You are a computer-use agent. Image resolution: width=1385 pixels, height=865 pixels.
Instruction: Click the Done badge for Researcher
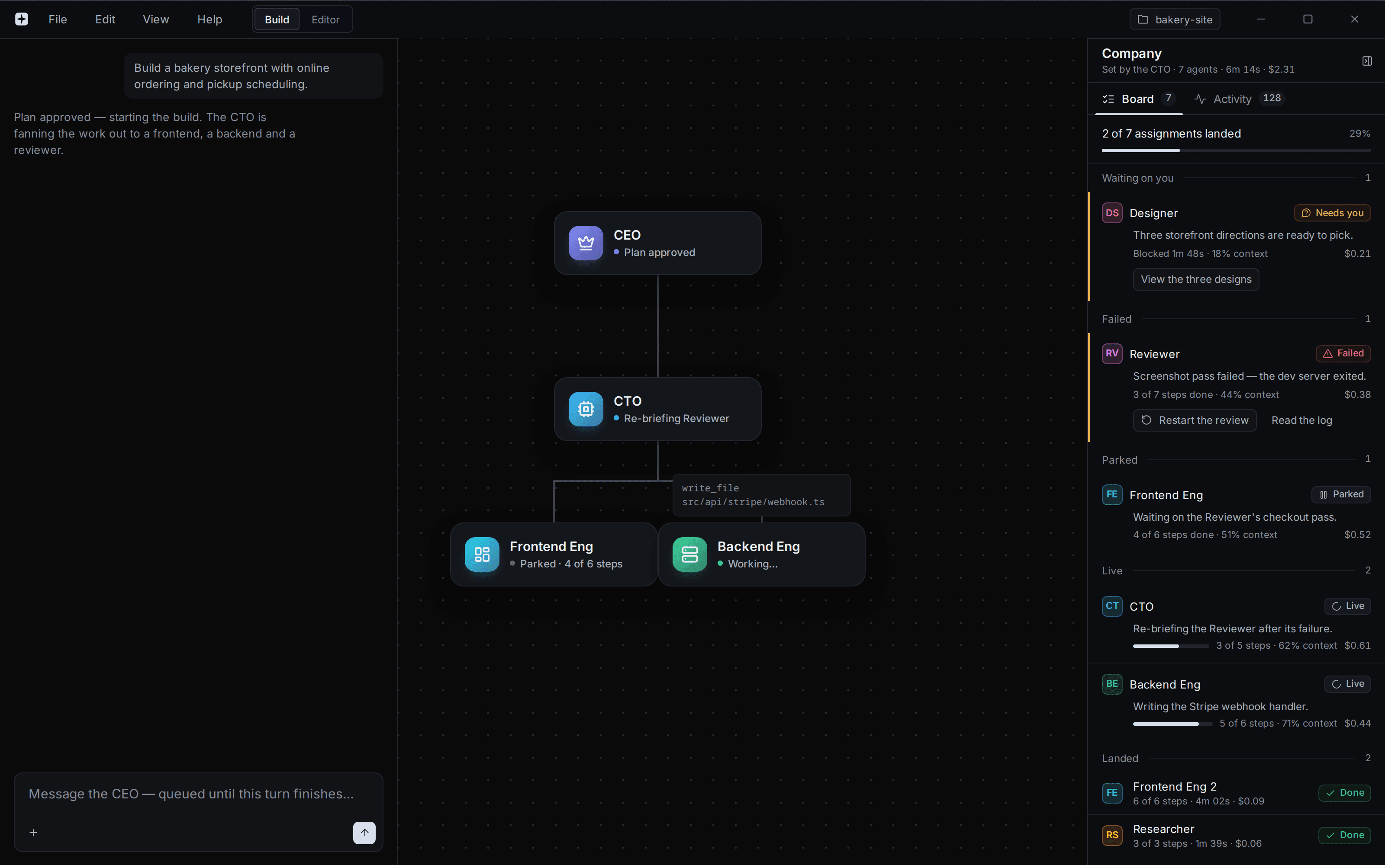coord(1344,835)
